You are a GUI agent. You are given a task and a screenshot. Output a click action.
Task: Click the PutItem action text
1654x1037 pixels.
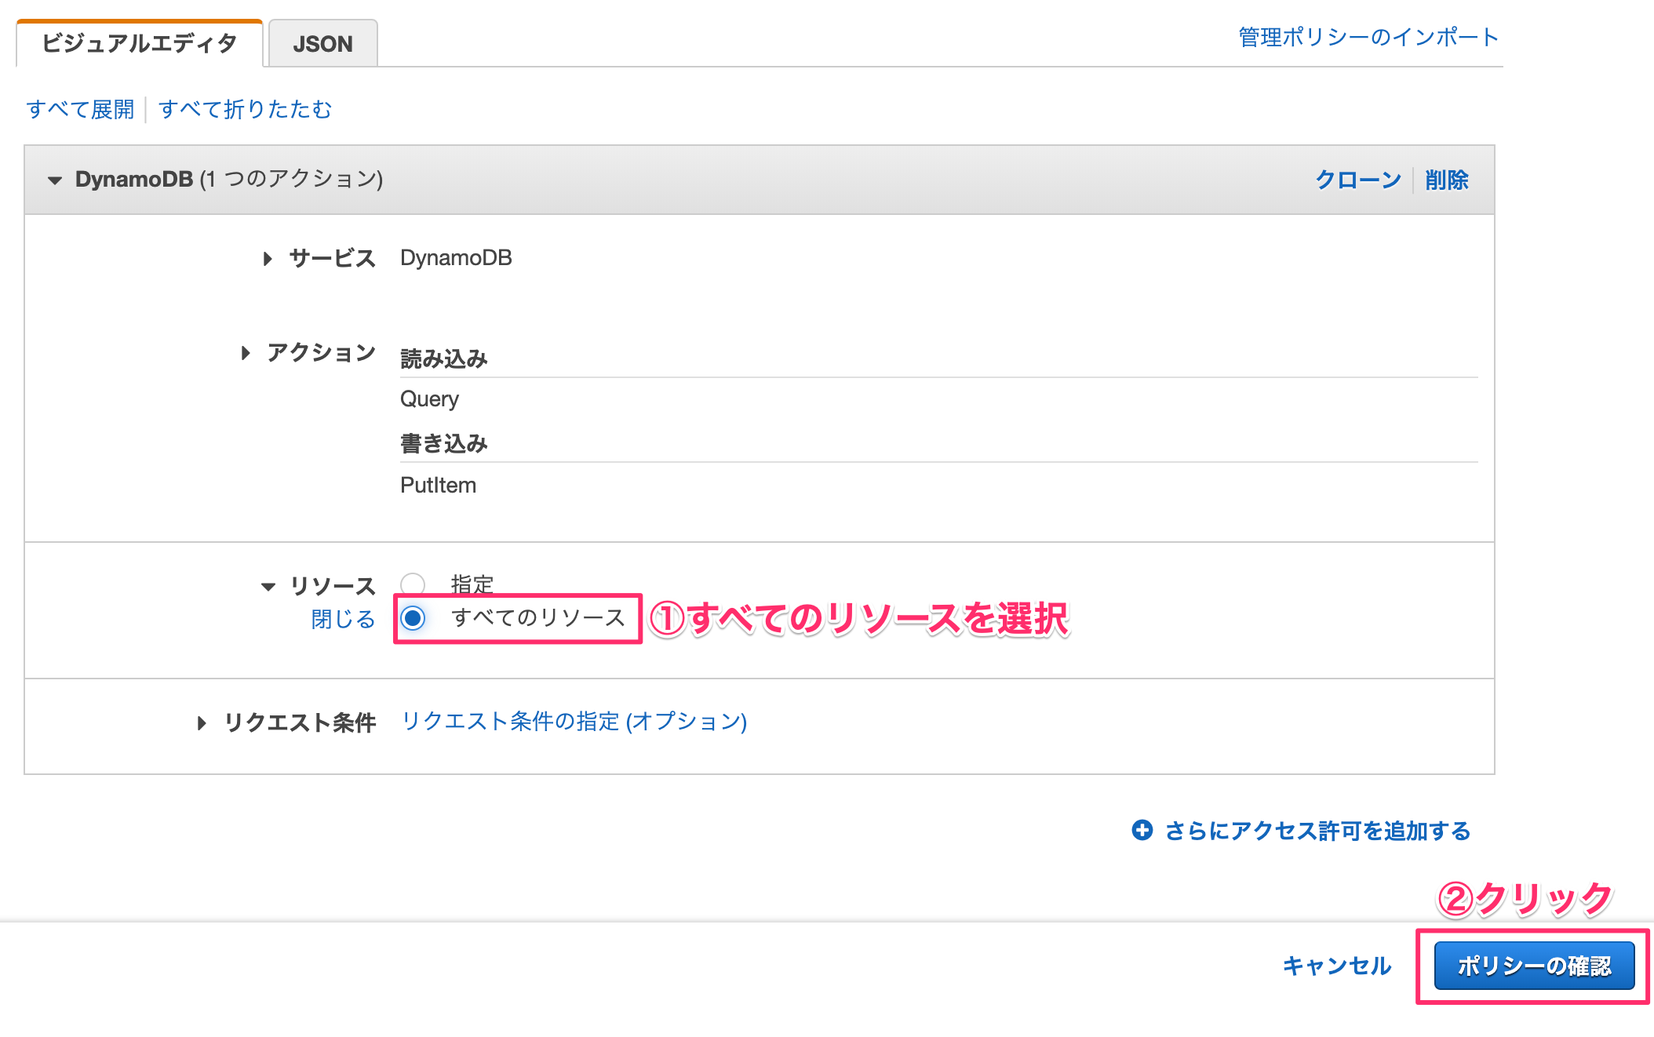[x=438, y=485]
